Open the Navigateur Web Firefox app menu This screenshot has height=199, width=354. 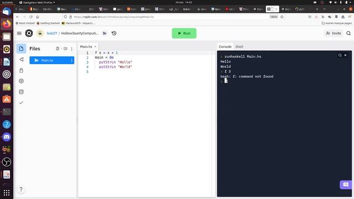click(37, 2)
